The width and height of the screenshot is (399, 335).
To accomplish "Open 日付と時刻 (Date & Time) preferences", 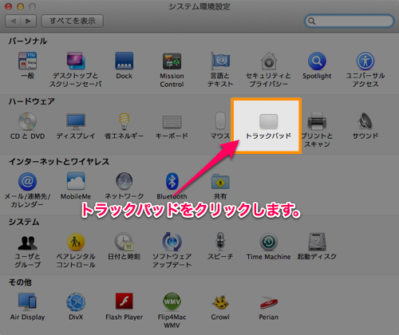I will [124, 242].
